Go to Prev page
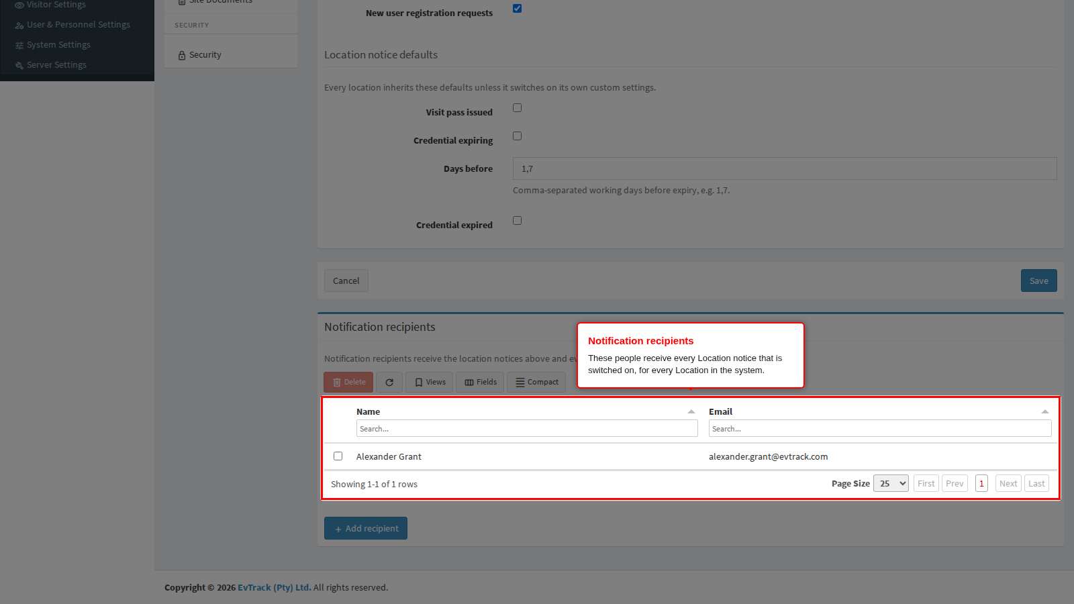Viewport: 1074px width, 604px height. [955, 483]
